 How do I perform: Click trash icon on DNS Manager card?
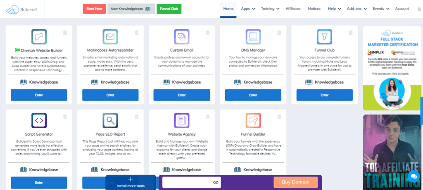[279, 33]
